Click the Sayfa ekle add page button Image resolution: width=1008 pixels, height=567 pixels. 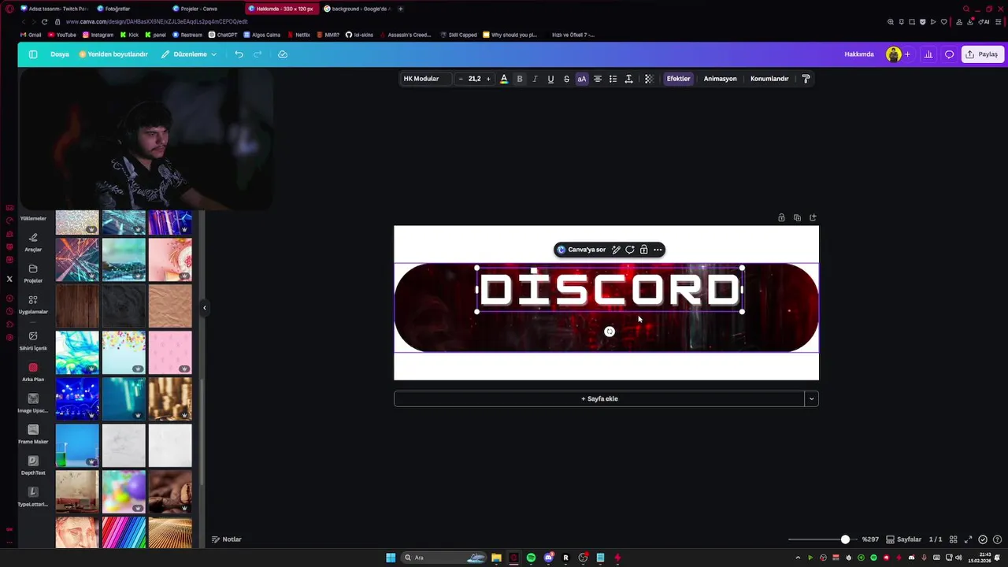(x=599, y=398)
